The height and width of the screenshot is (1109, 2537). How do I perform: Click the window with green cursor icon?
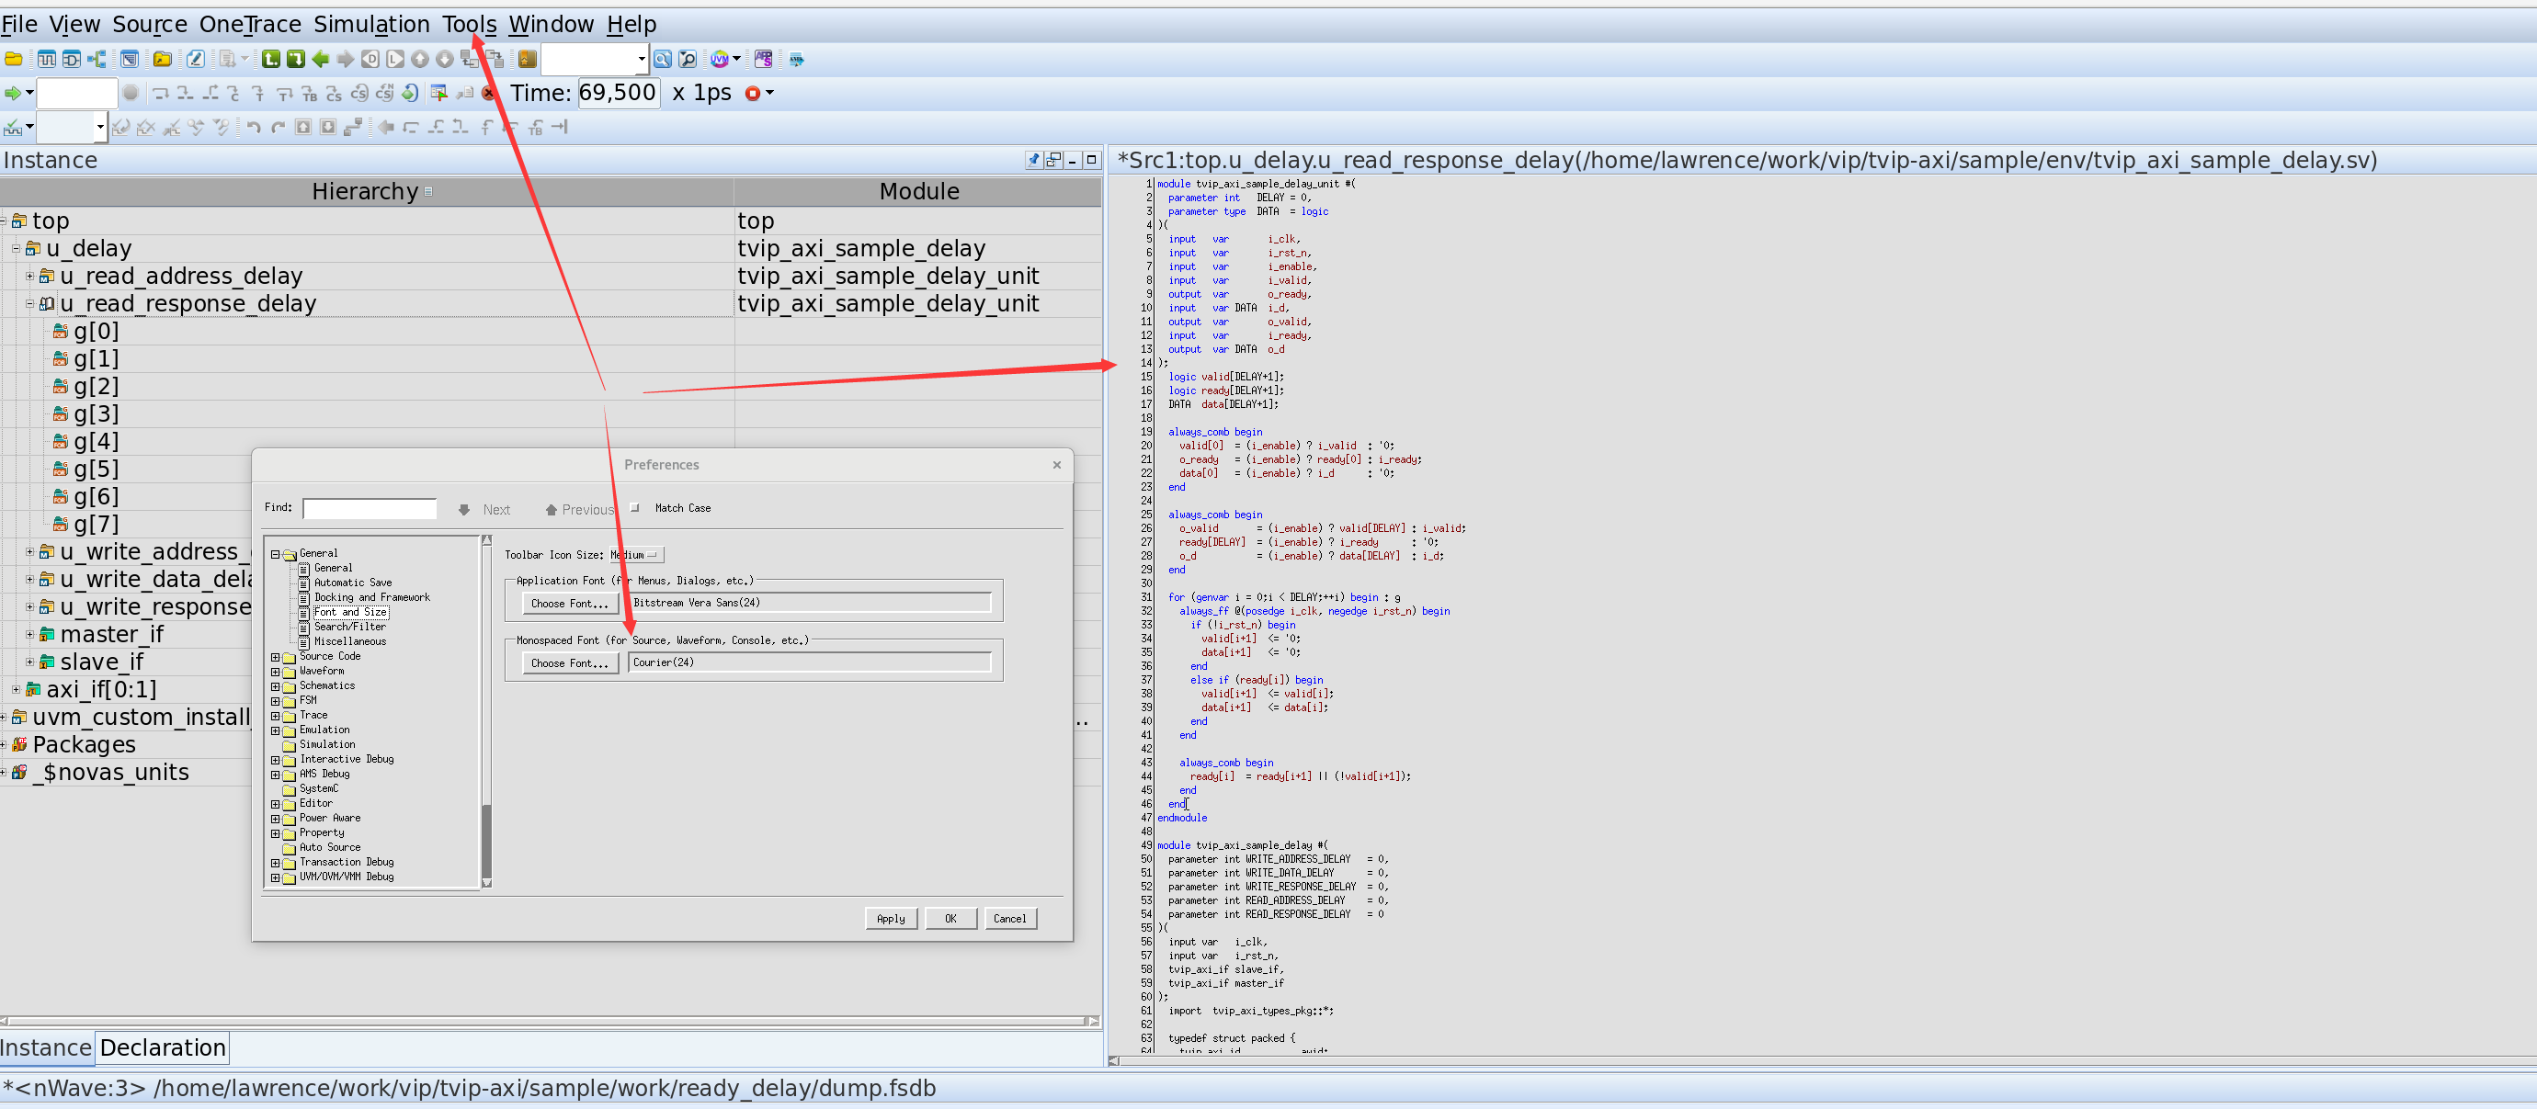coord(439,94)
